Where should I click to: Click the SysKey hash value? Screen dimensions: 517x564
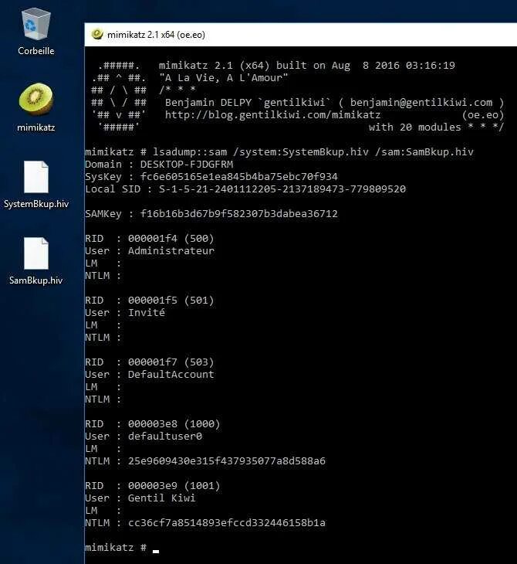click(238, 177)
